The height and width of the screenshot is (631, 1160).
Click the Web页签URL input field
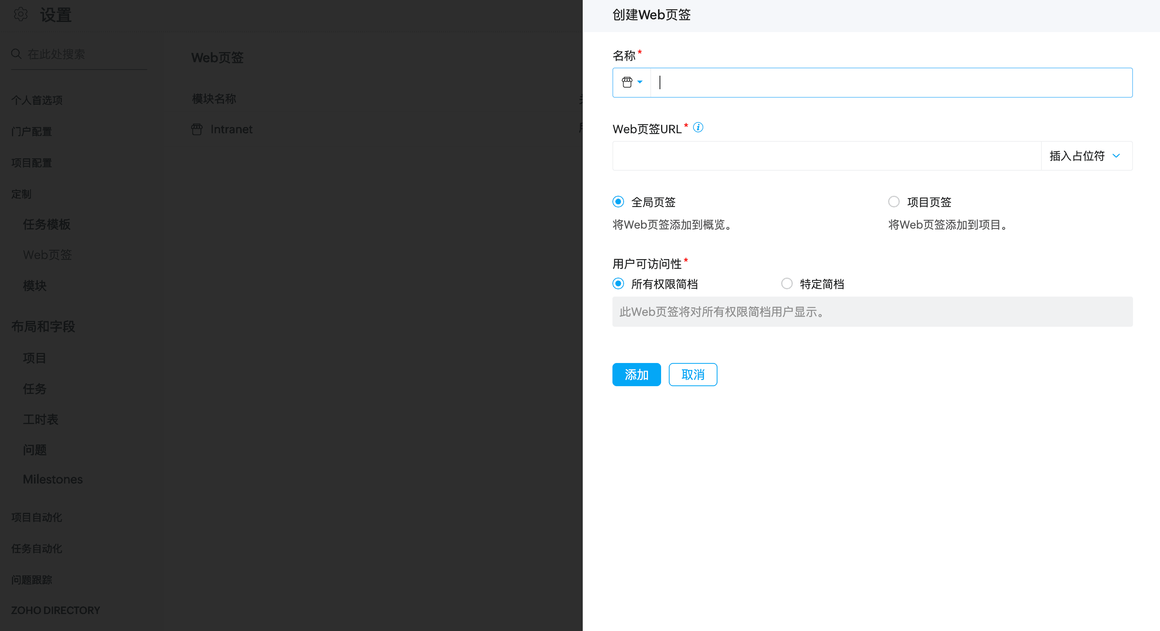(826, 156)
